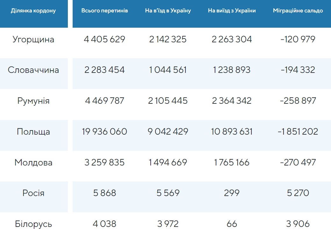Screen dimensions: 331x232
Task: Click the 'Ділянка кордону' column header
Action: (x=33, y=11)
